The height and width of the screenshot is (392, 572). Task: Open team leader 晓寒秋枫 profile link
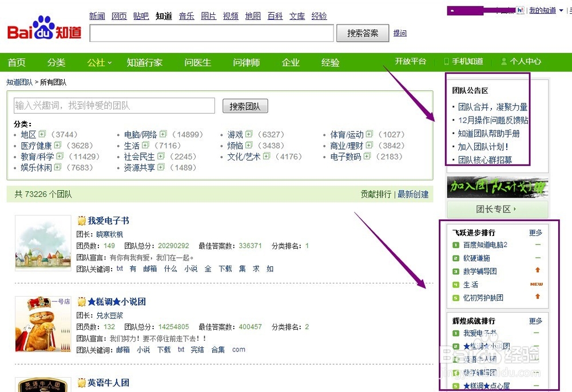(x=109, y=234)
